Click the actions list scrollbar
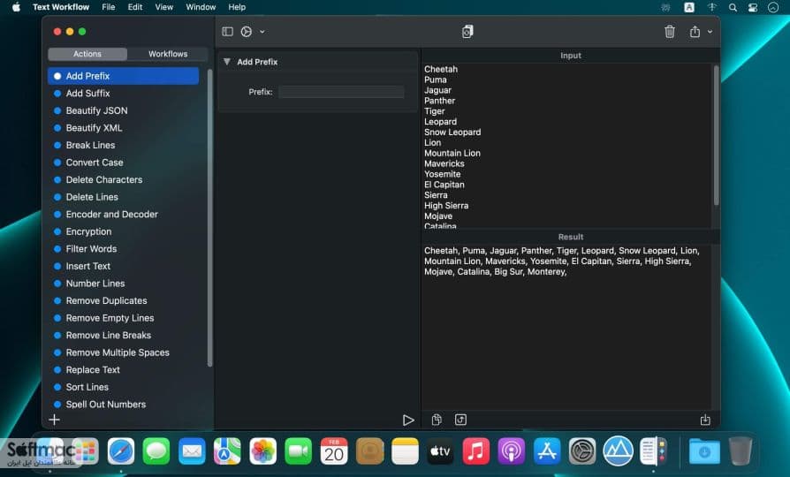The height and width of the screenshot is (477, 790). pos(209,217)
